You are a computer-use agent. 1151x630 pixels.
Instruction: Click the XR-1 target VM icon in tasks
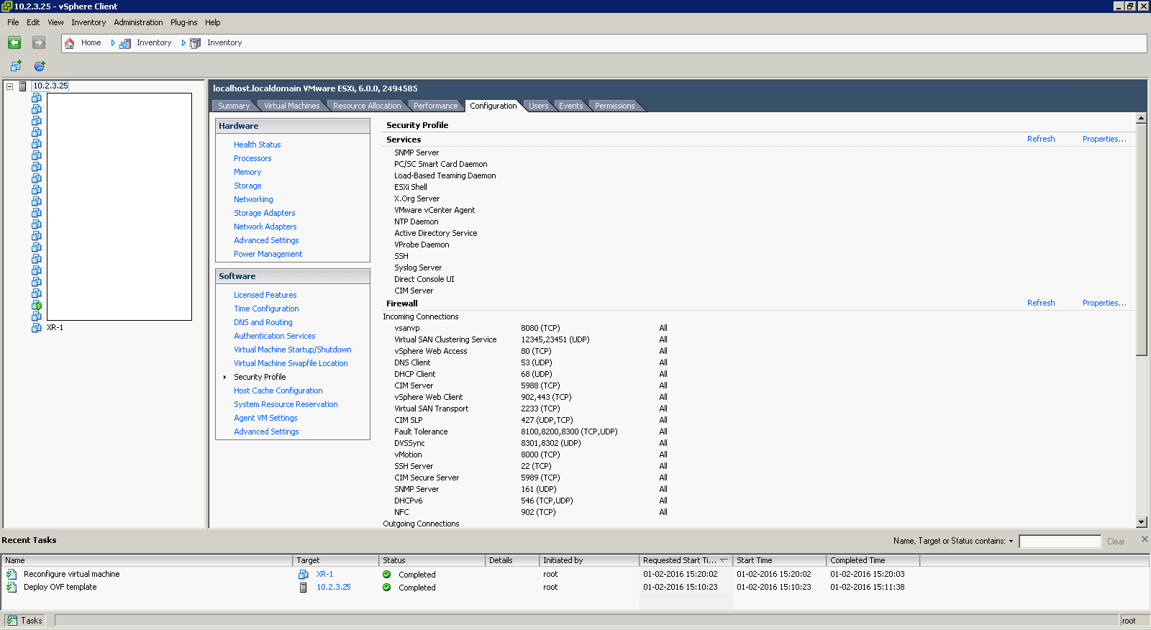pyautogui.click(x=304, y=575)
